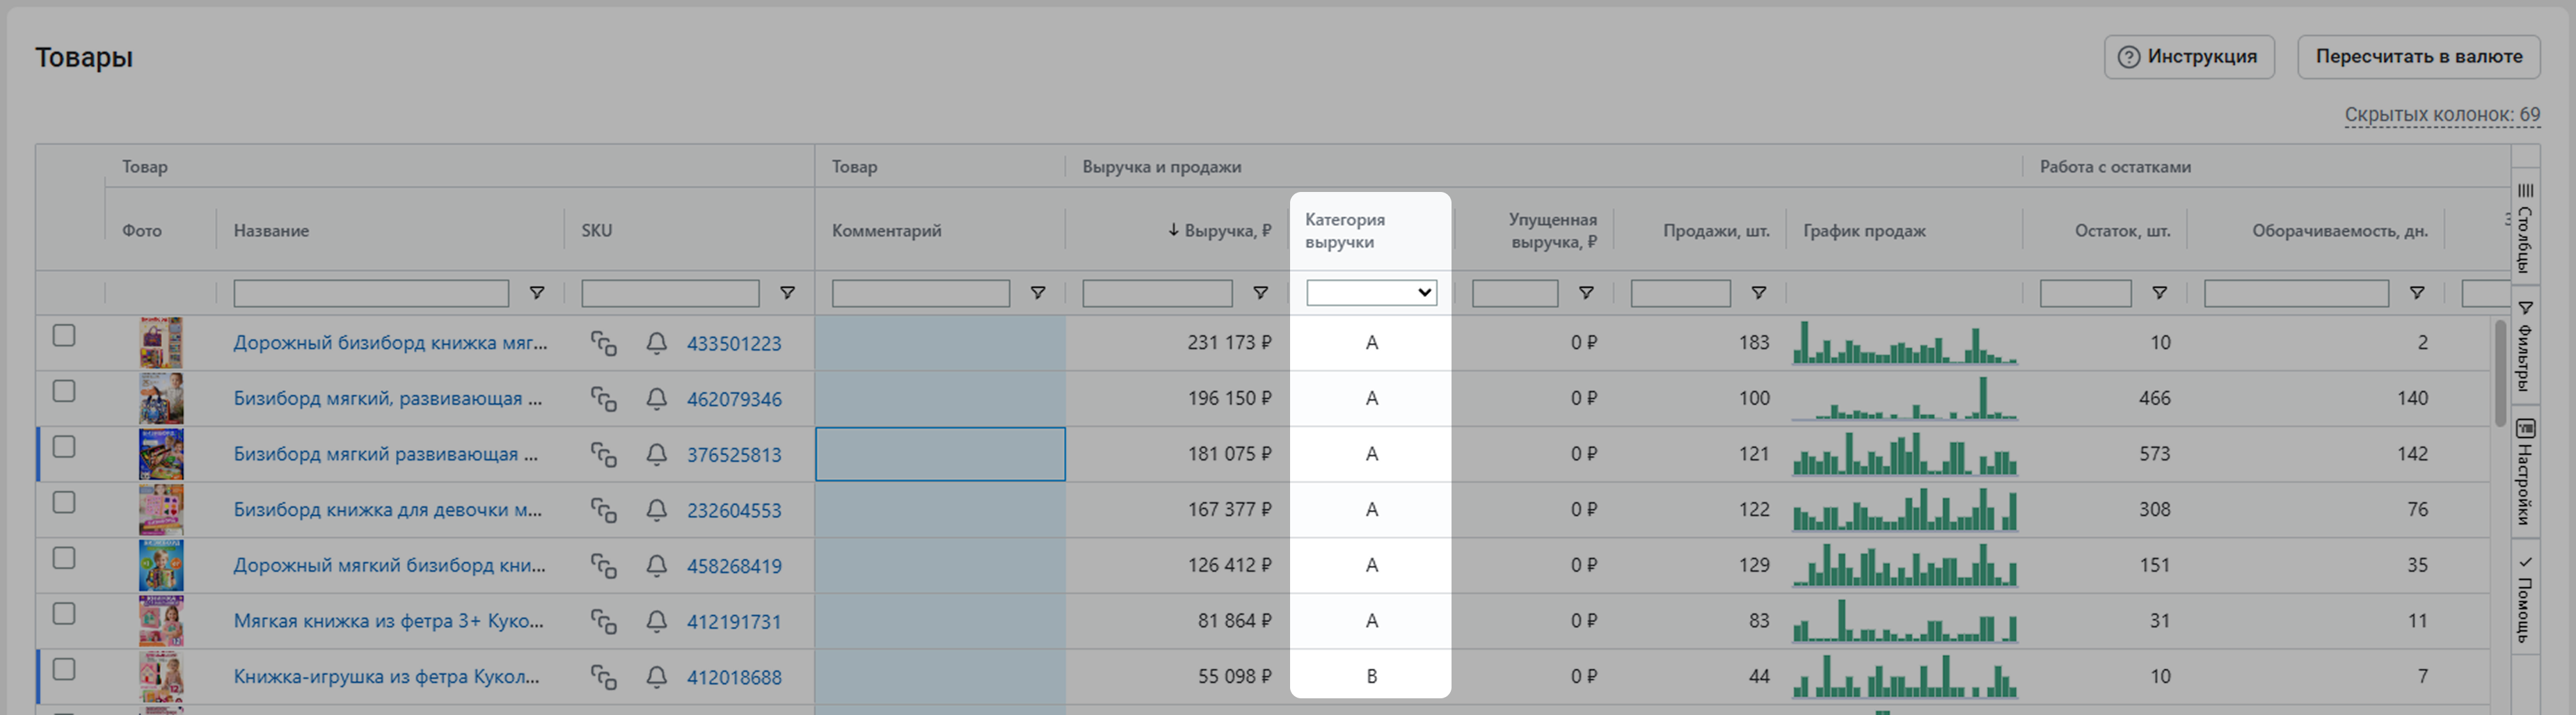Click the filter funnel for Продажи, шт. column
Viewport: 2576px width, 715px height.
click(x=1758, y=293)
